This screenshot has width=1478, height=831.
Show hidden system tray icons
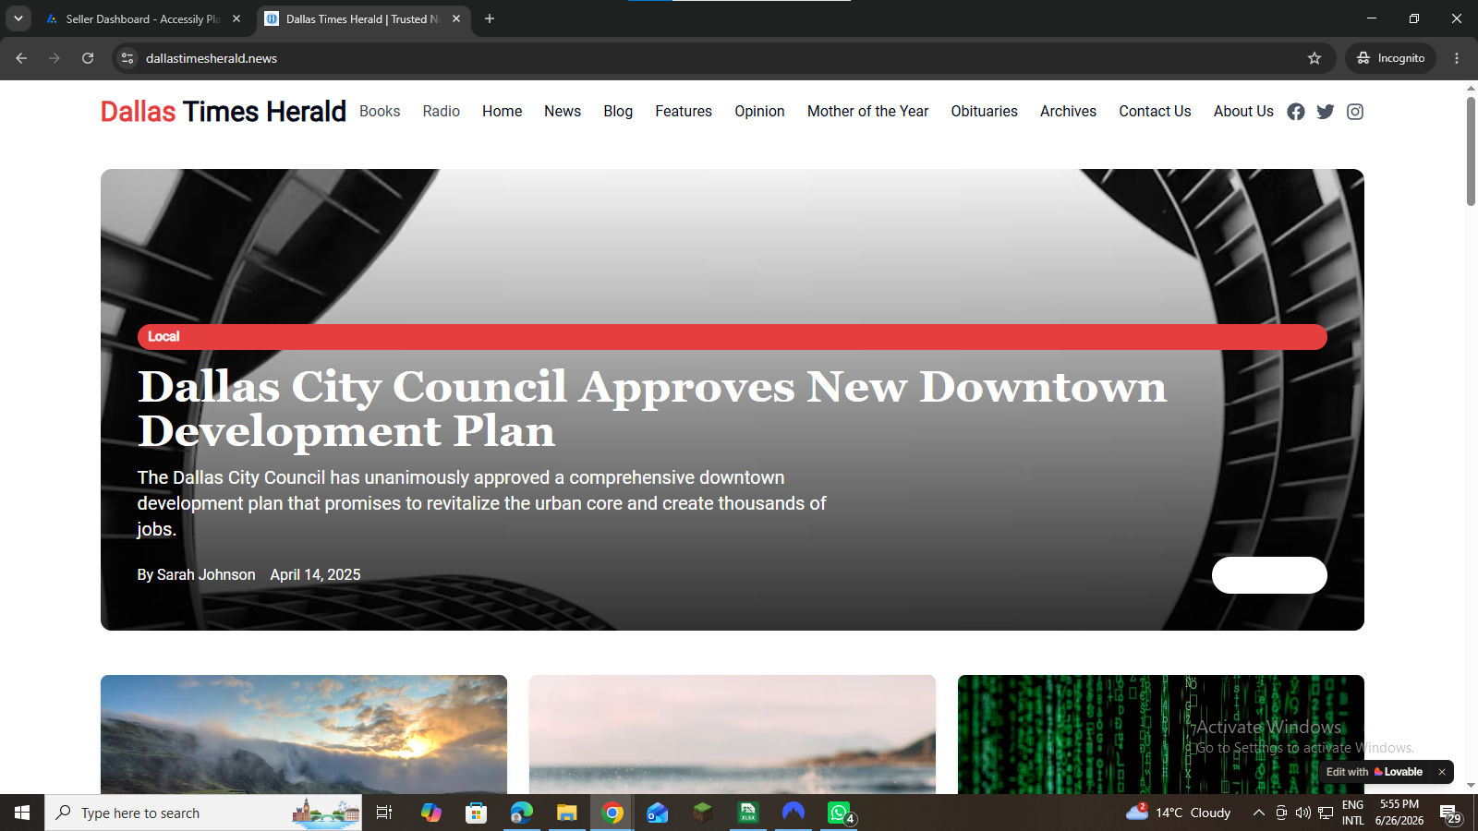point(1258,813)
